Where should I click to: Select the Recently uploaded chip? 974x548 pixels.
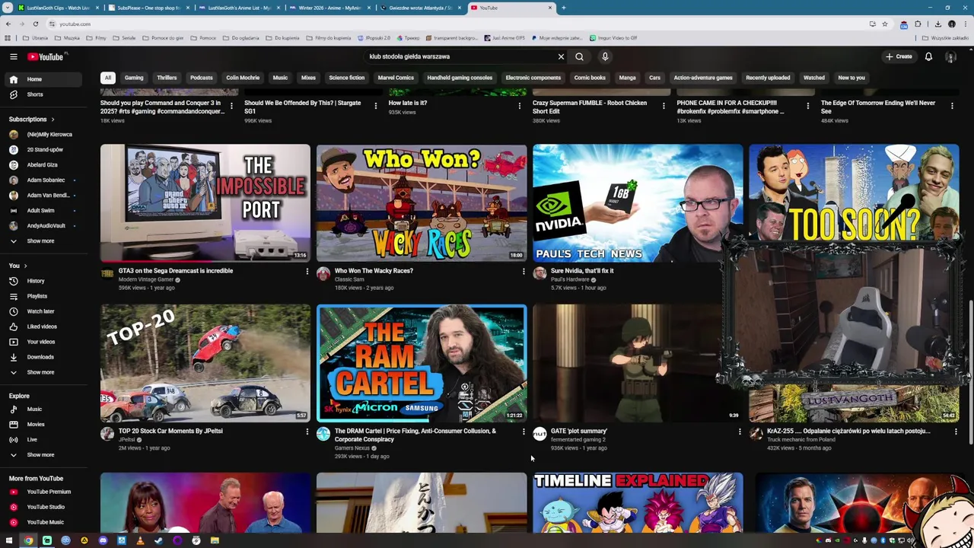(x=768, y=78)
